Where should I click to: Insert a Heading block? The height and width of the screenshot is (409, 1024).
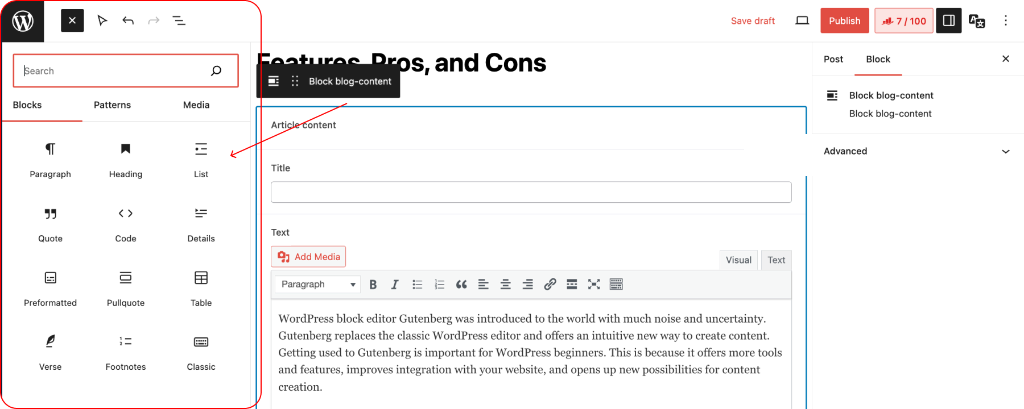pyautogui.click(x=125, y=159)
